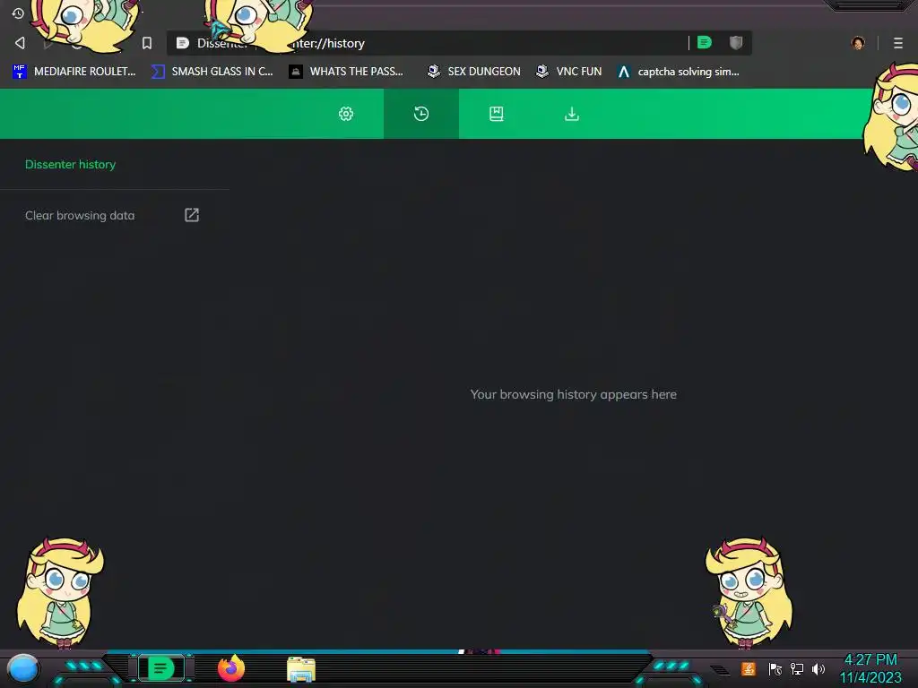Open the MEDIAFIRE ROULET... bookmark
Image resolution: width=918 pixels, height=688 pixels.
point(74,72)
